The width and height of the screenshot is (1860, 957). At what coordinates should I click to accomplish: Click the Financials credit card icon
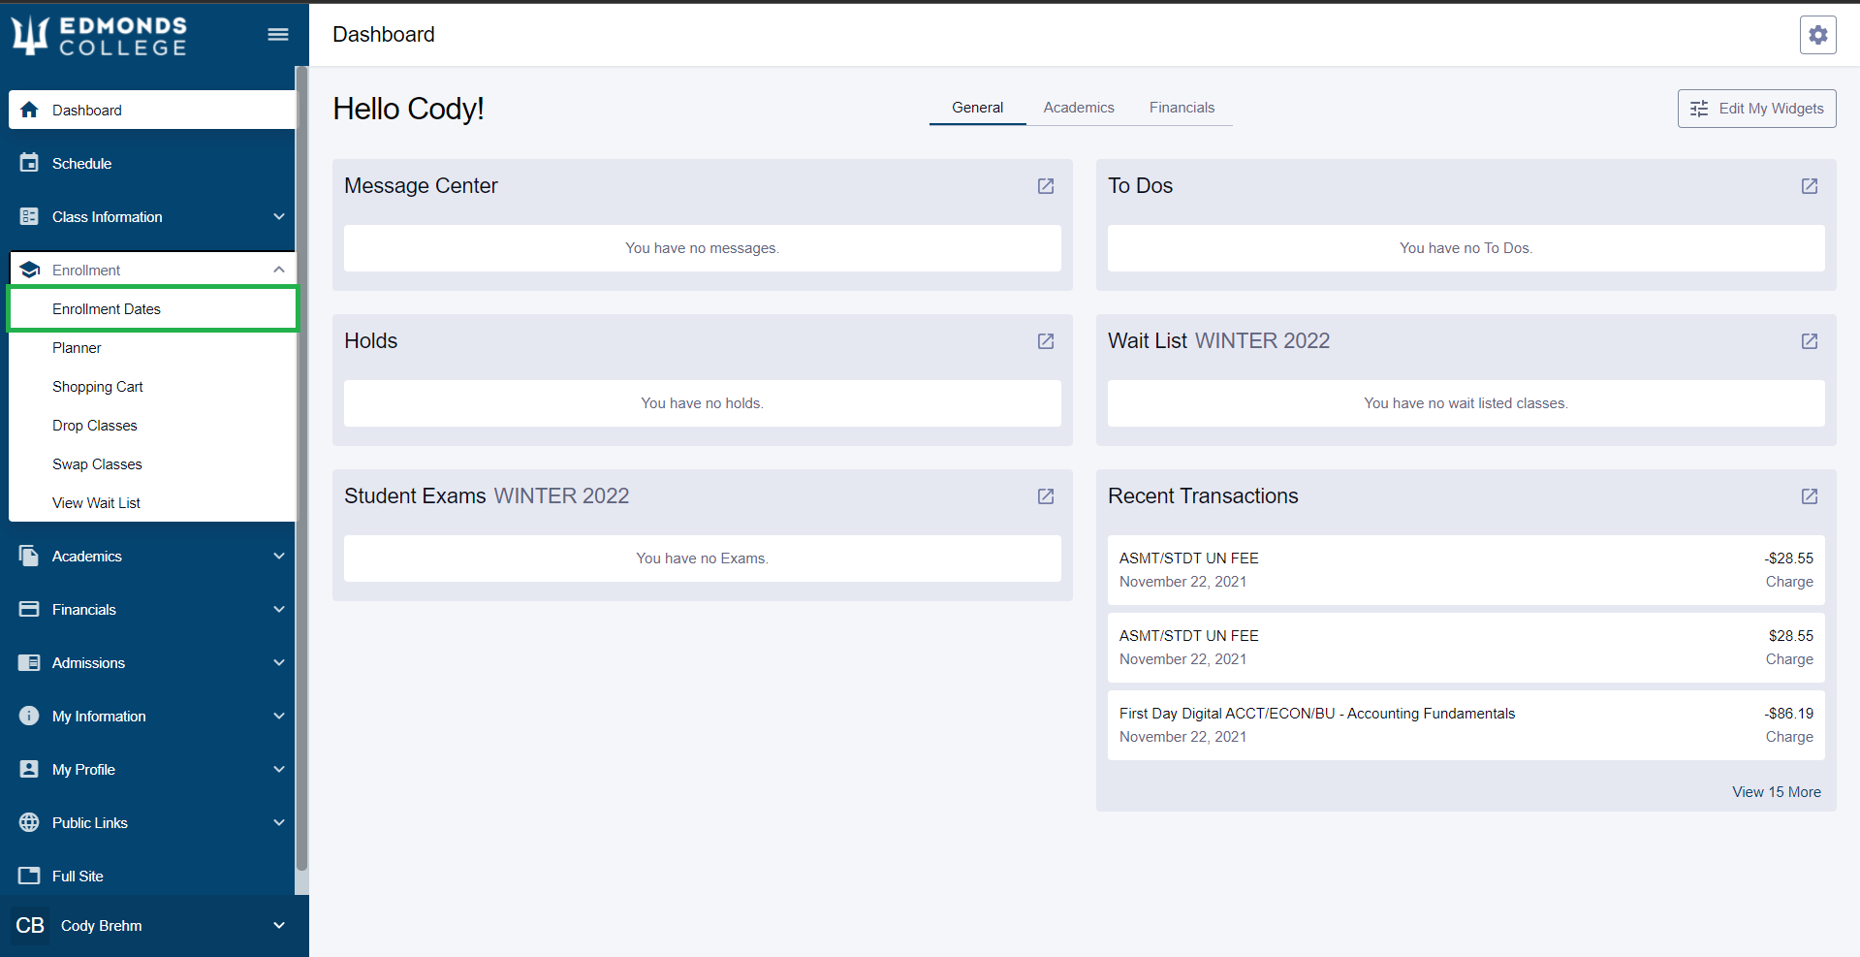click(29, 609)
